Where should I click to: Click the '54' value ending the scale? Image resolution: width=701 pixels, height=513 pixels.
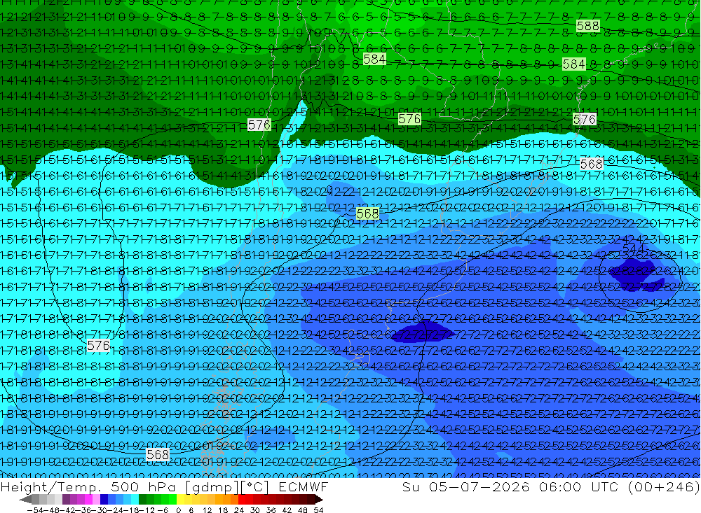[x=318, y=510]
